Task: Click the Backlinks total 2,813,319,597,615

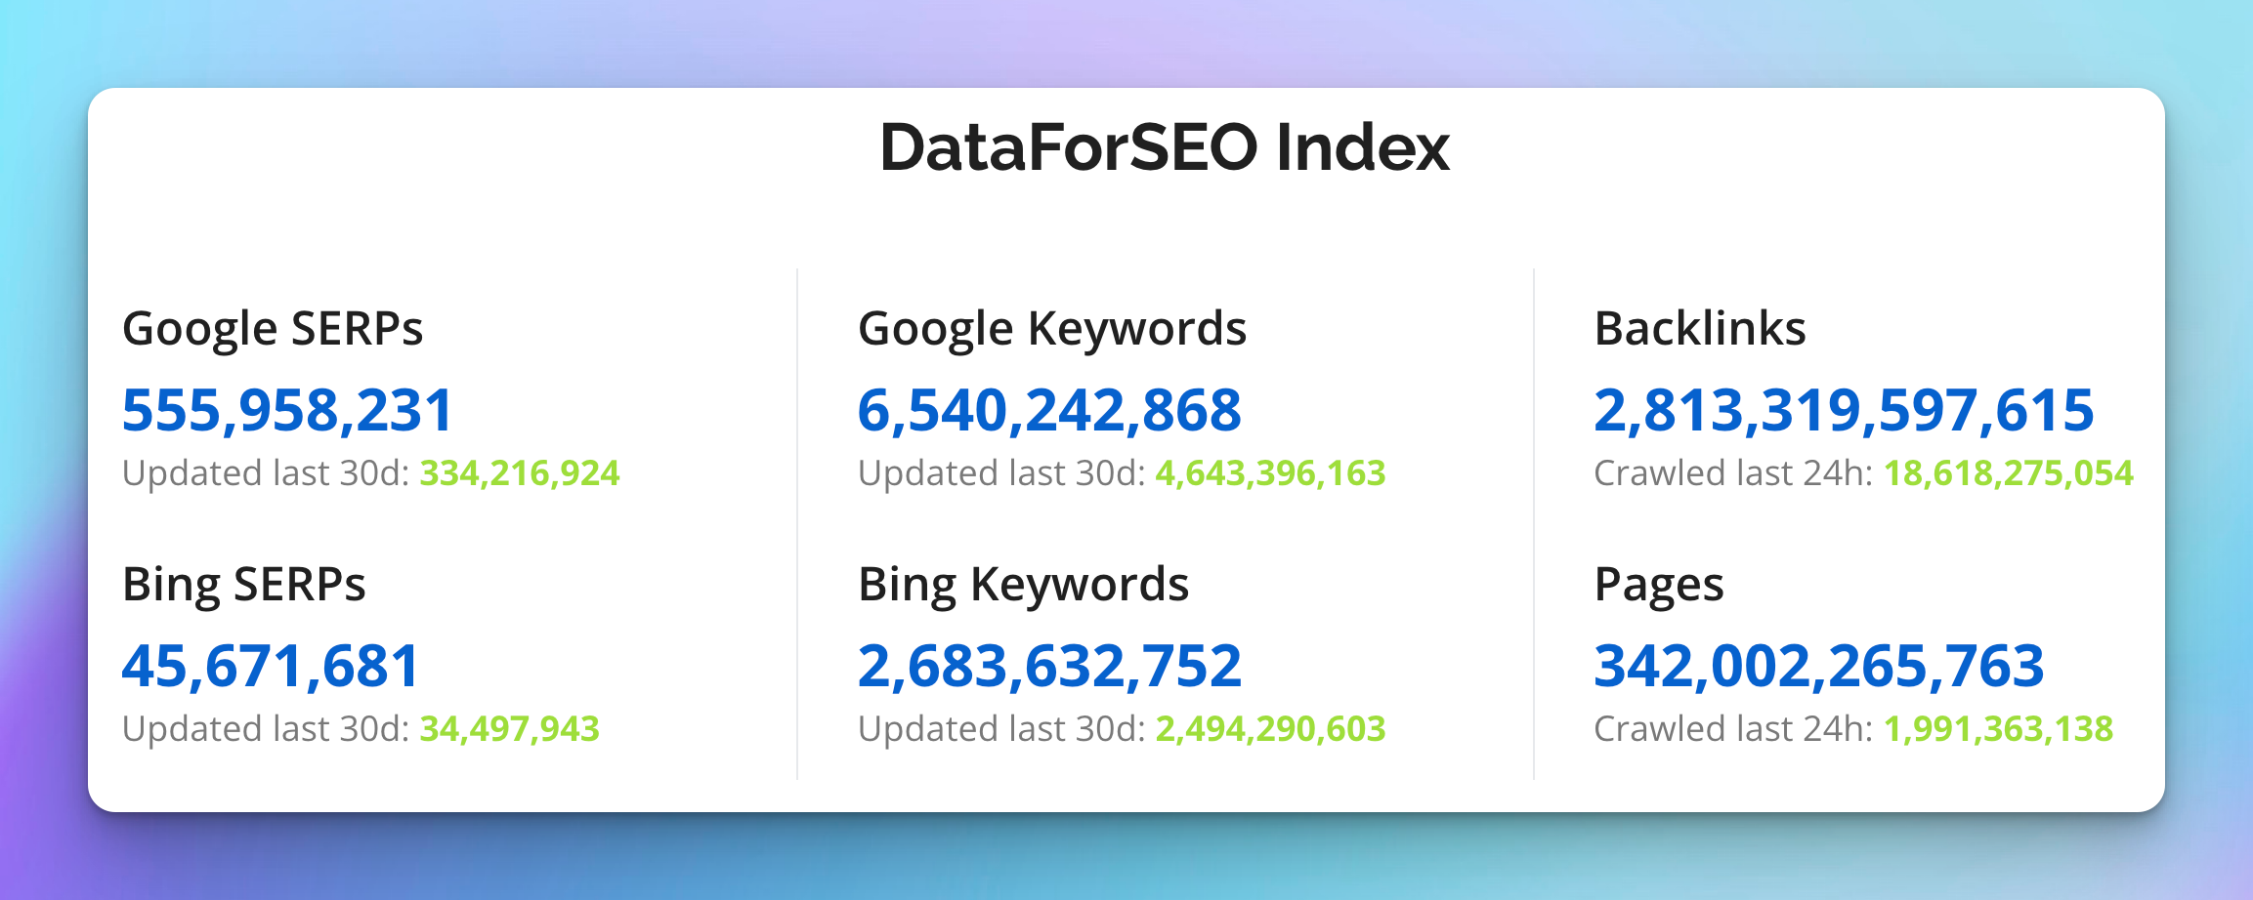Action: coord(1844,410)
